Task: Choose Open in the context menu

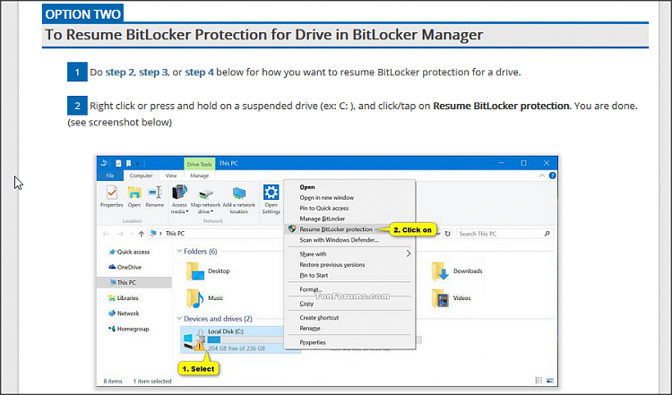Action: point(306,187)
